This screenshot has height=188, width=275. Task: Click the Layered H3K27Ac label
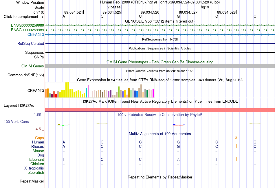(19, 106)
